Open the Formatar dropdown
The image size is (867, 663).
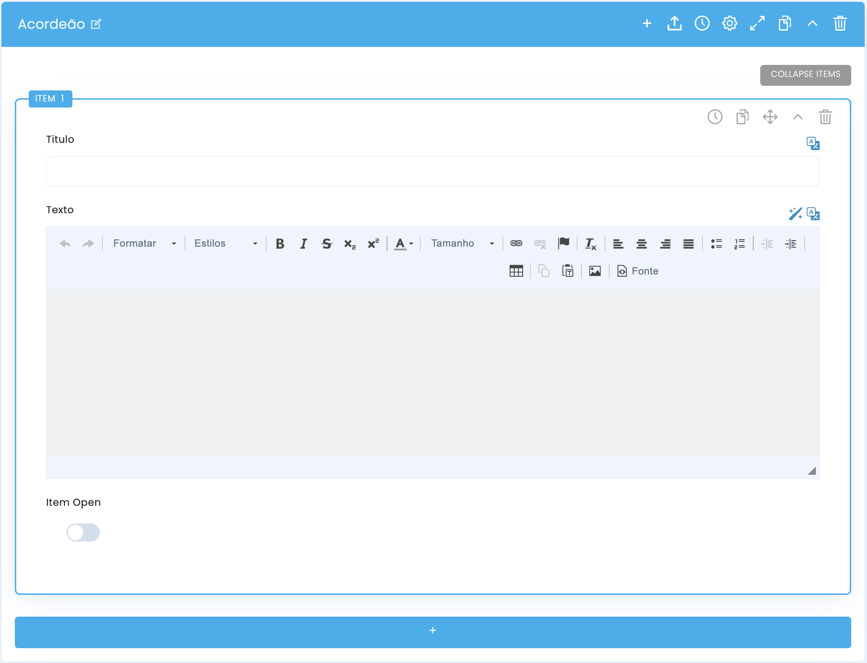(145, 244)
